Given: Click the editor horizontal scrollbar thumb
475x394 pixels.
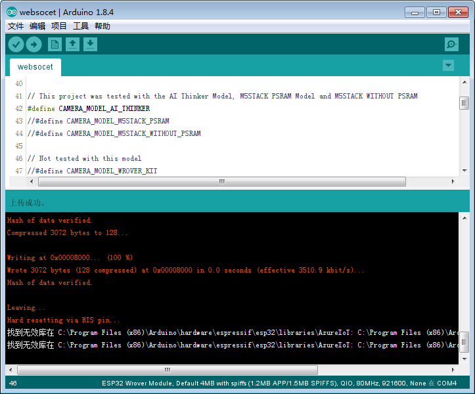Looking at the screenshot, I should click(222, 181).
